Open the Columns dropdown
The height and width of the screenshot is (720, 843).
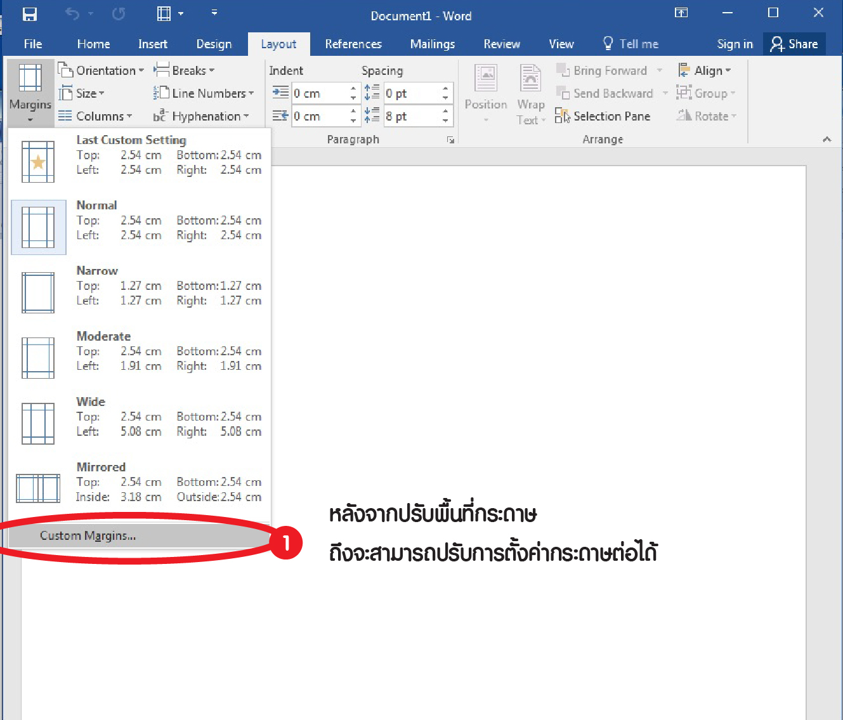[x=96, y=116]
